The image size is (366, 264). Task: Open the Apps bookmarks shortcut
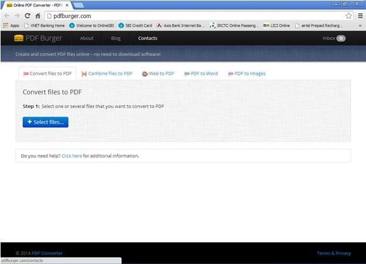[x=11, y=26]
